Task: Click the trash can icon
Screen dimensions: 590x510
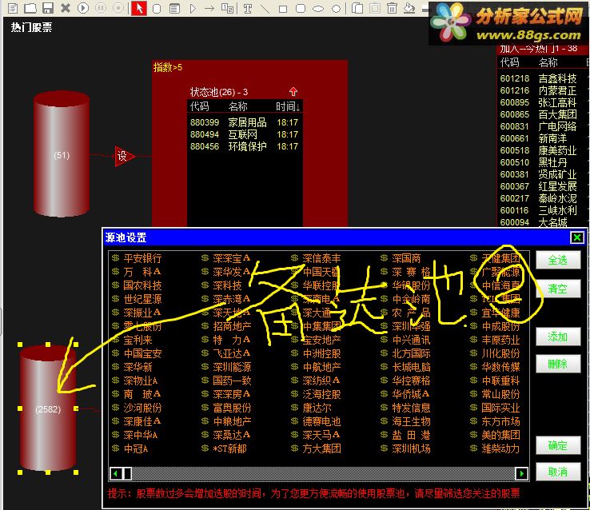Action: 392,8
